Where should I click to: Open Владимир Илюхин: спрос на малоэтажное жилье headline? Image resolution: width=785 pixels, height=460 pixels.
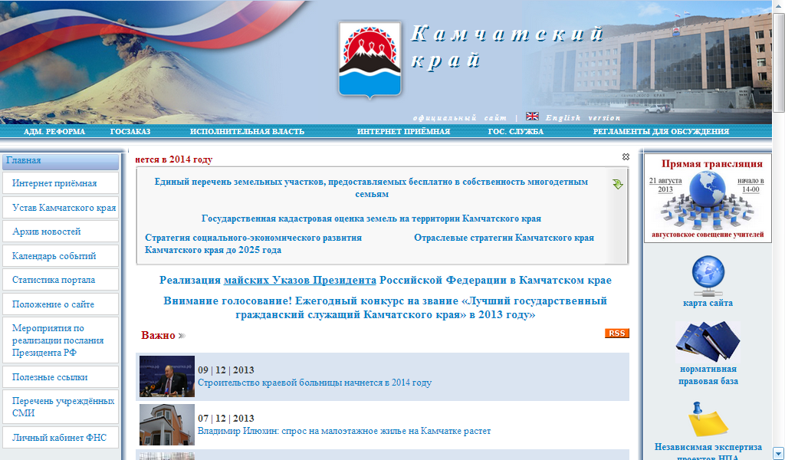coord(344,431)
